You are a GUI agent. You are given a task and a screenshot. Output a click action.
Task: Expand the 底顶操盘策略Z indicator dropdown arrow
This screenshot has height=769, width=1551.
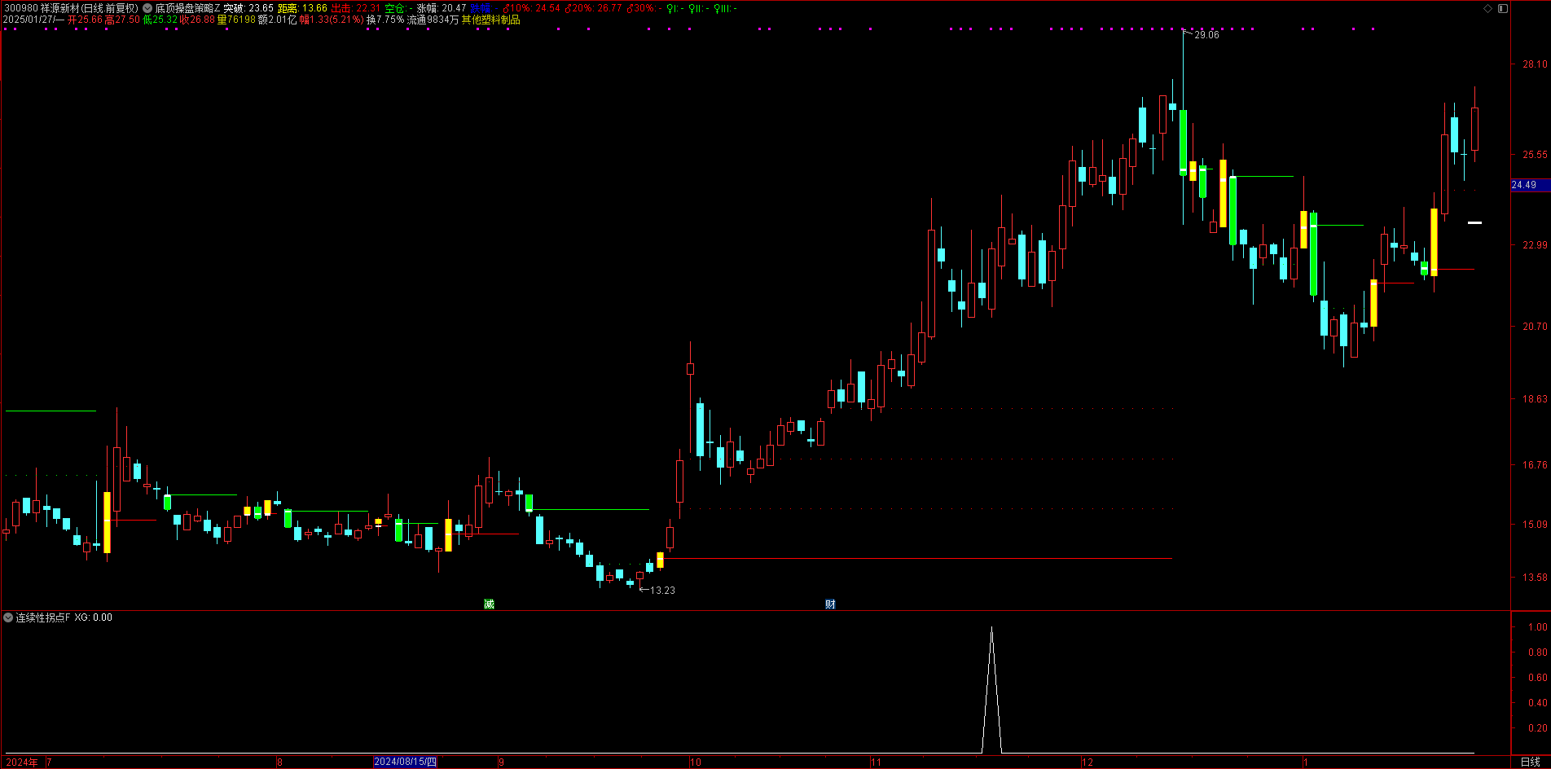[147, 8]
